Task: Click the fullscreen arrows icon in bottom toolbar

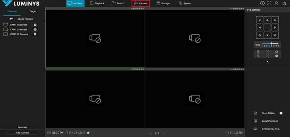Action: pos(58,133)
